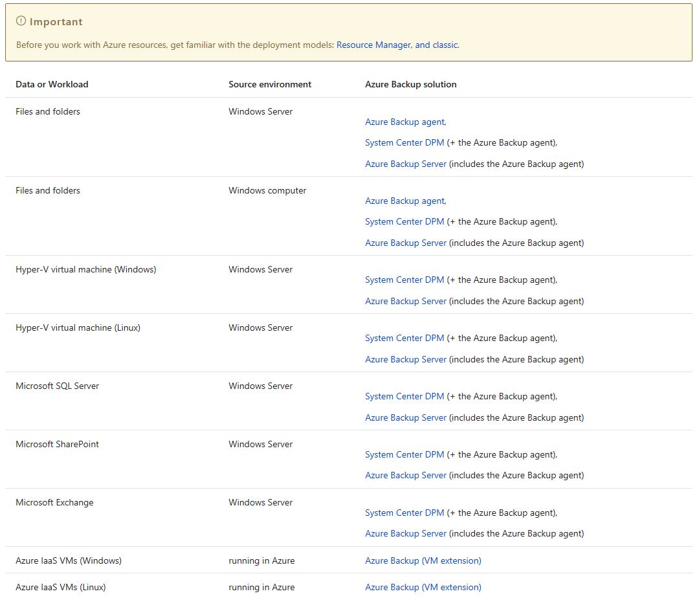This screenshot has height=609, width=697.
Task: Select the Microsoft SharePoint cell
Action: click(x=58, y=444)
